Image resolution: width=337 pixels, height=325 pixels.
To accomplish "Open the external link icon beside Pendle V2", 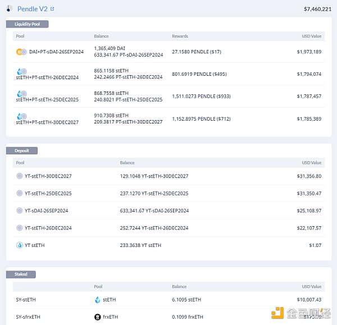I will coord(52,9).
